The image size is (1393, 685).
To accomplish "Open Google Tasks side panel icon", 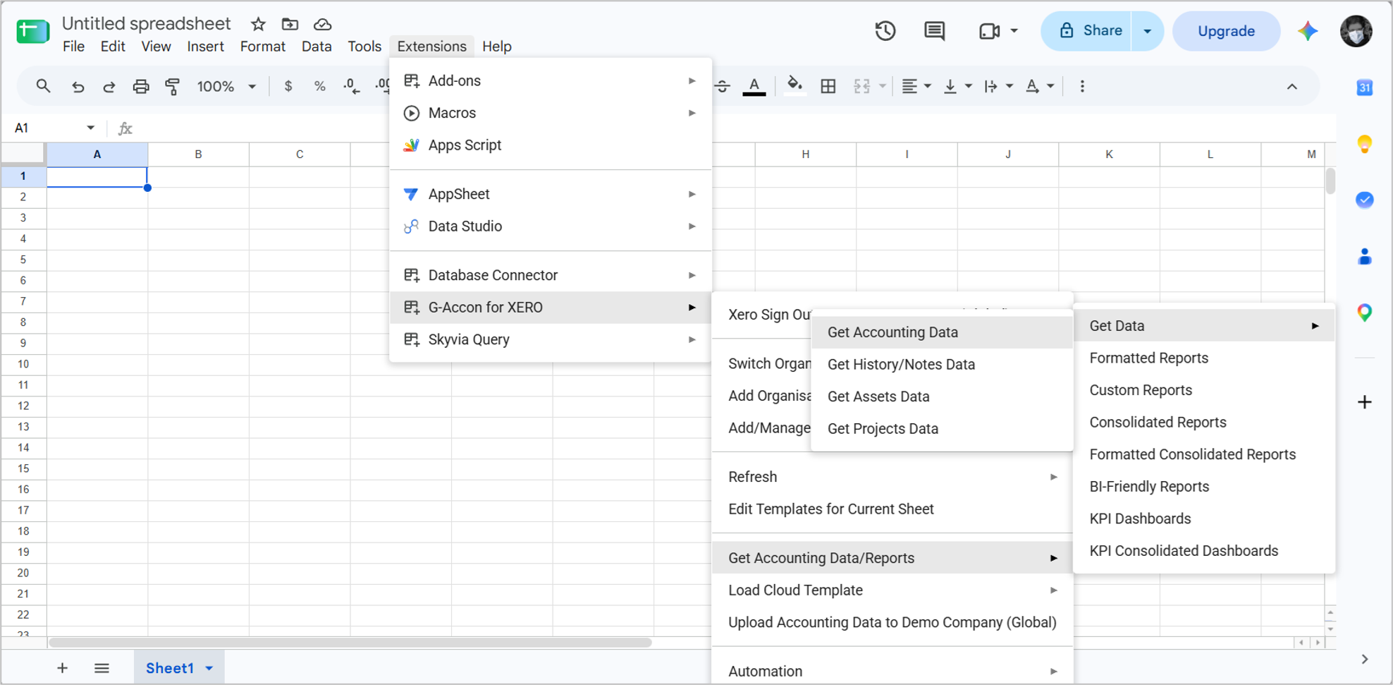I will (1365, 200).
